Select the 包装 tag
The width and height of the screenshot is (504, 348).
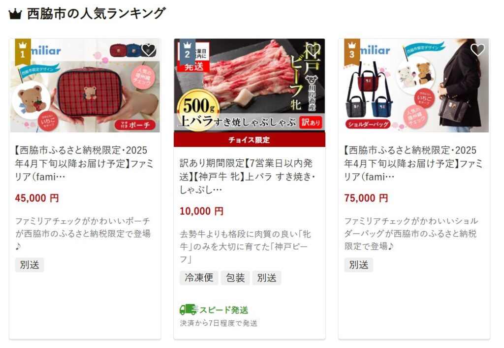pyautogui.click(x=235, y=278)
